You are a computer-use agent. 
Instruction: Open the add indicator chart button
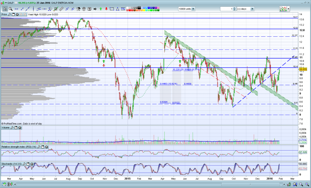click(x=283, y=9)
